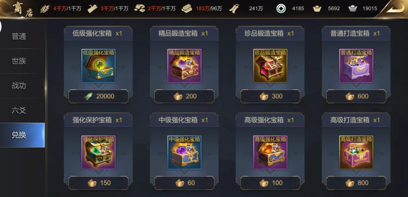Purchase 普通打造宝箱 with 600 price button

point(356,96)
